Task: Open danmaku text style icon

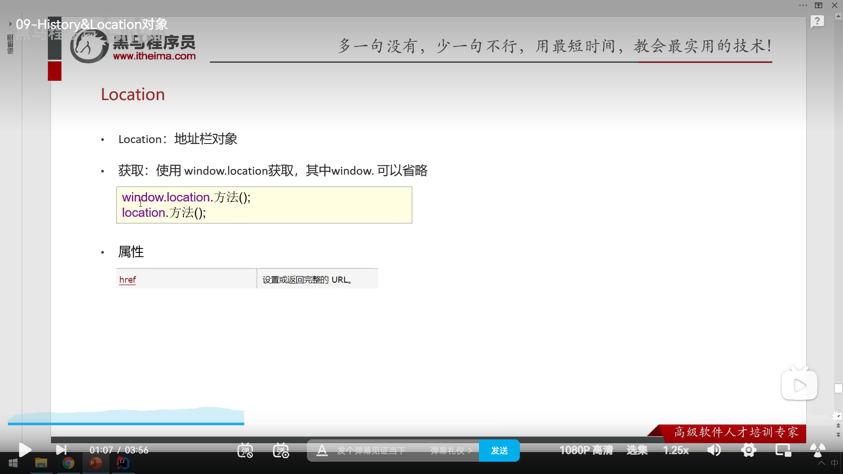Action: tap(322, 450)
